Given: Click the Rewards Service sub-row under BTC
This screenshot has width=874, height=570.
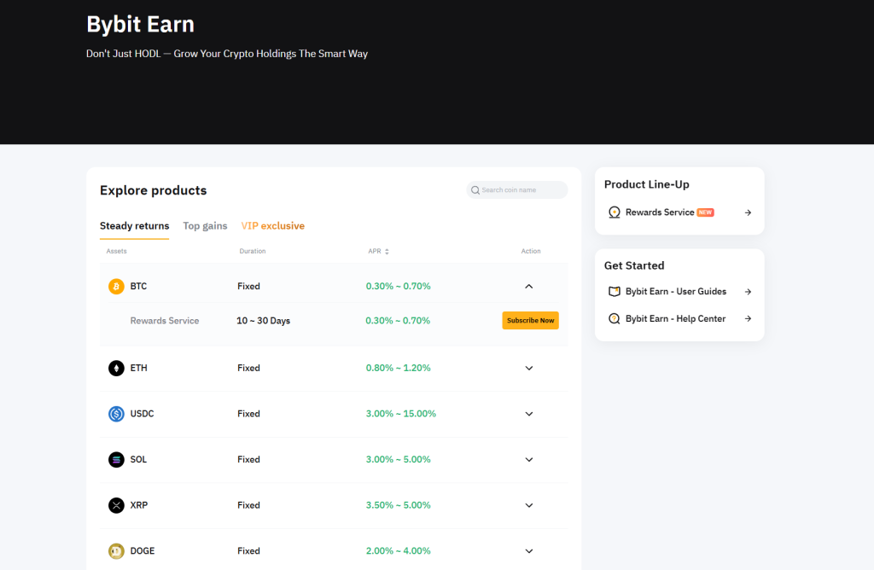Looking at the screenshot, I should coord(334,321).
